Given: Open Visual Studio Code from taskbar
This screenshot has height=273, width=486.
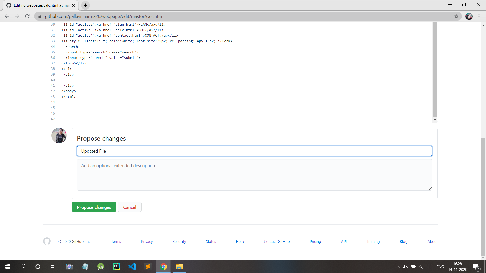Looking at the screenshot, I should pyautogui.click(x=132, y=267).
